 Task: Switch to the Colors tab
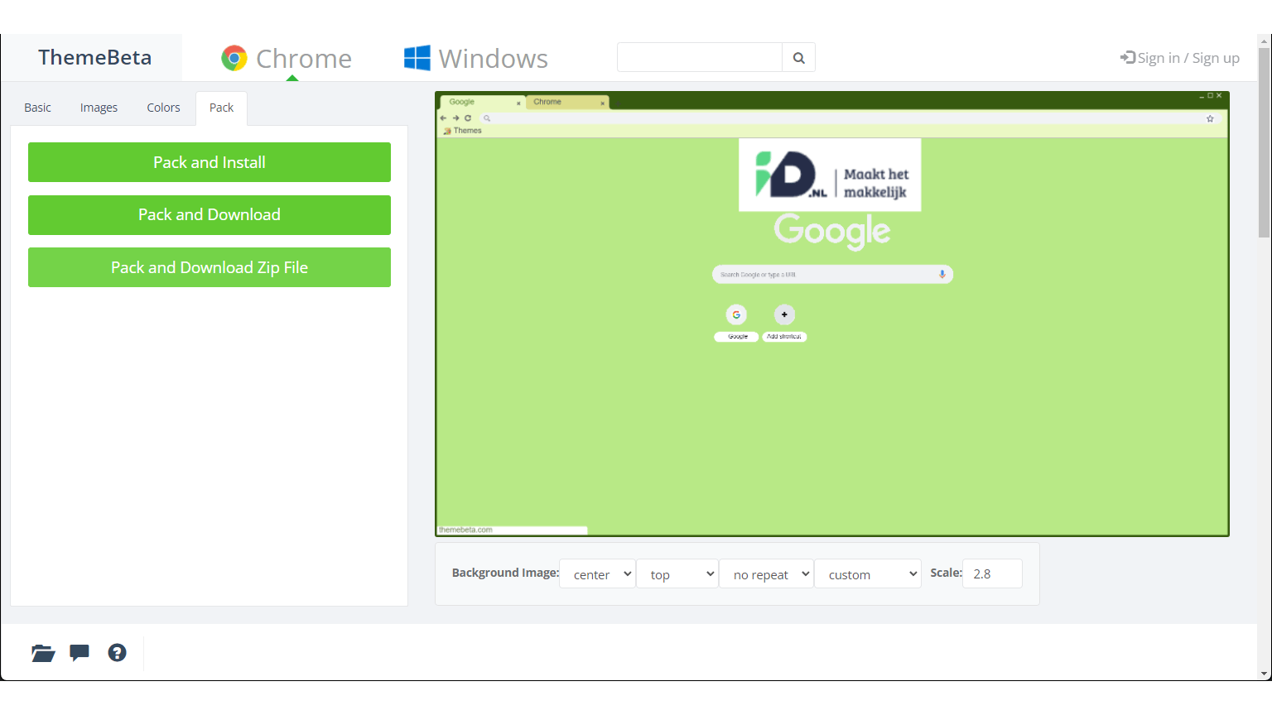(163, 108)
